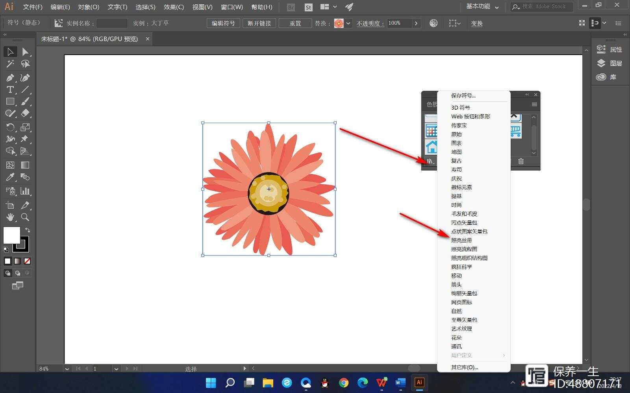The height and width of the screenshot is (393, 630).
Task: Expand opacity slider arrow next to 100%
Action: coord(416,23)
